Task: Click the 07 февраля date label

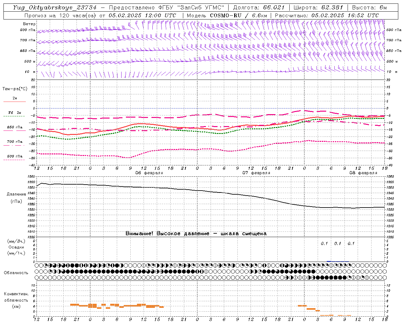Action: coord(256,173)
